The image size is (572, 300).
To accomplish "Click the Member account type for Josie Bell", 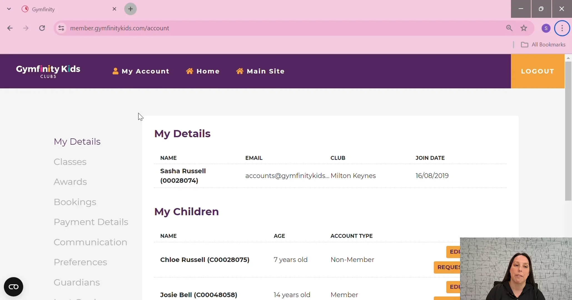I will (344, 295).
